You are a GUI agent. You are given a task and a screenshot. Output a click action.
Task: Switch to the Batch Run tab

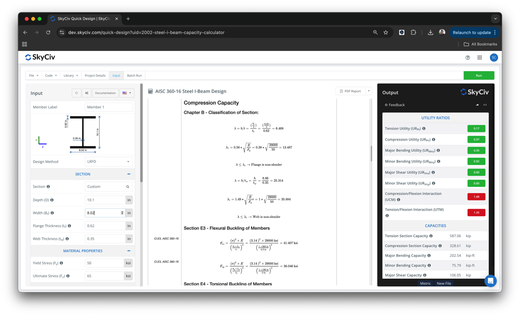[x=134, y=75]
